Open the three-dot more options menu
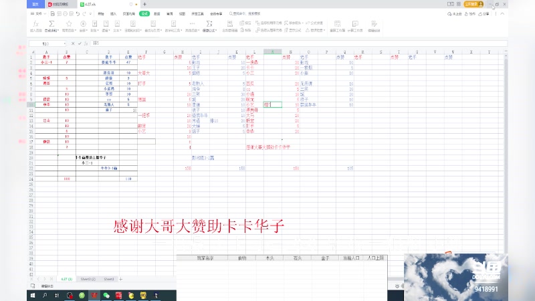 496,13
